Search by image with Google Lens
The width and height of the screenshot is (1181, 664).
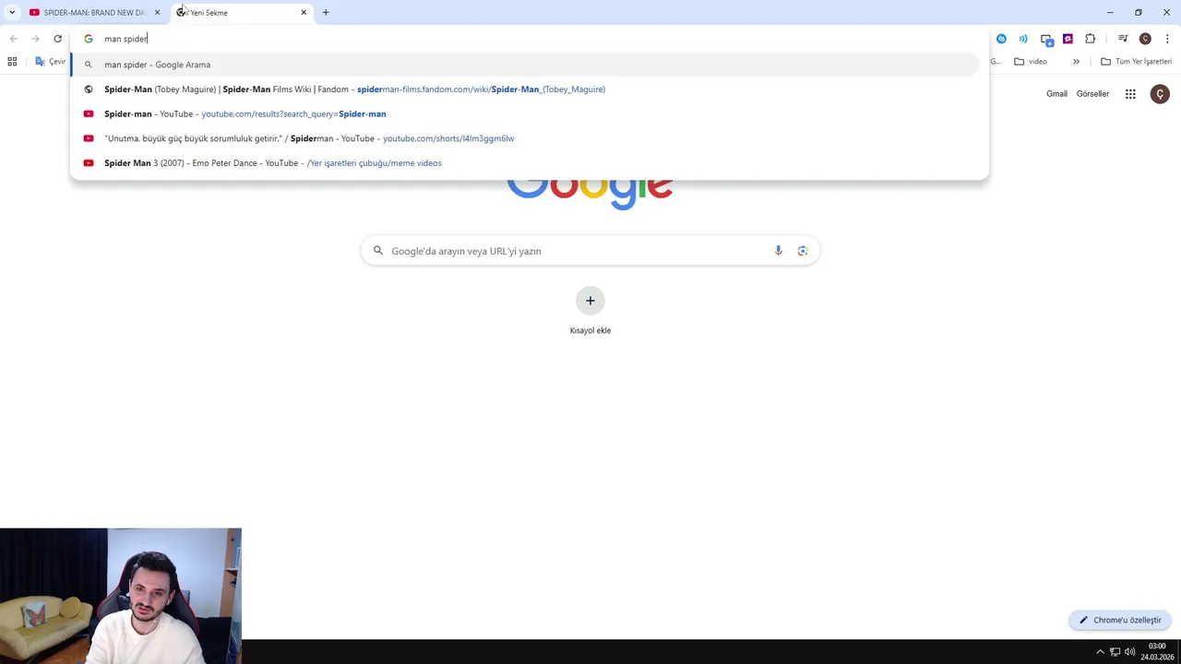click(x=803, y=251)
